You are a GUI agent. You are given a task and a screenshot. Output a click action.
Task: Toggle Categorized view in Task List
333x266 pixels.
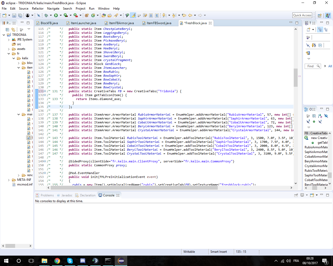320,30
